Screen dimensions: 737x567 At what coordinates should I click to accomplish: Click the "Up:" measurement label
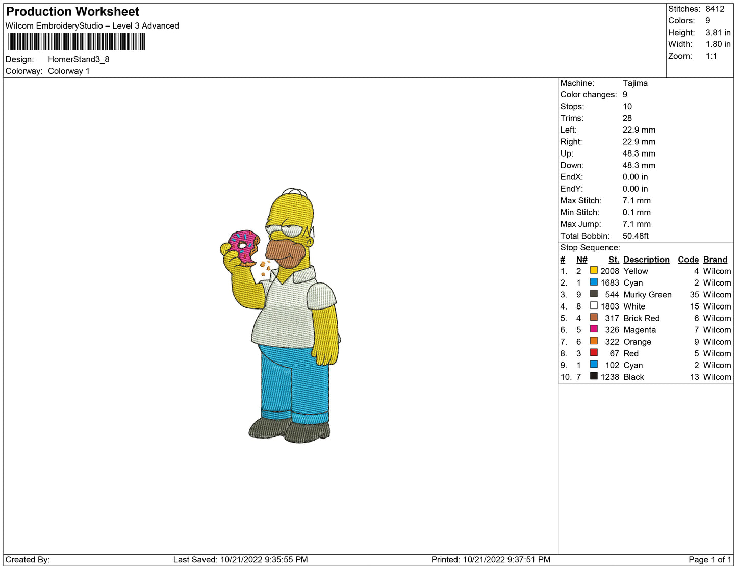[x=567, y=153]
